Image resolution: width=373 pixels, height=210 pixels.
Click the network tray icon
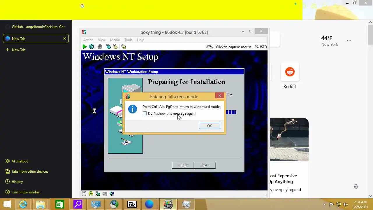[x=339, y=204]
